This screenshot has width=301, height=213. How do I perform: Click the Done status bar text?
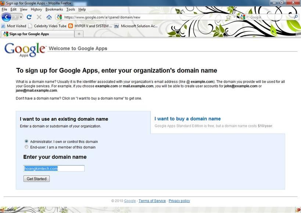[x=11, y=210]
